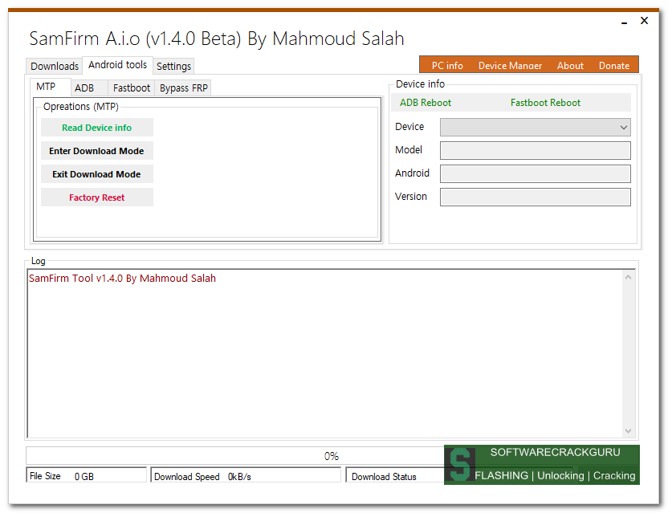Open Device Manager from orange bar

click(x=510, y=65)
